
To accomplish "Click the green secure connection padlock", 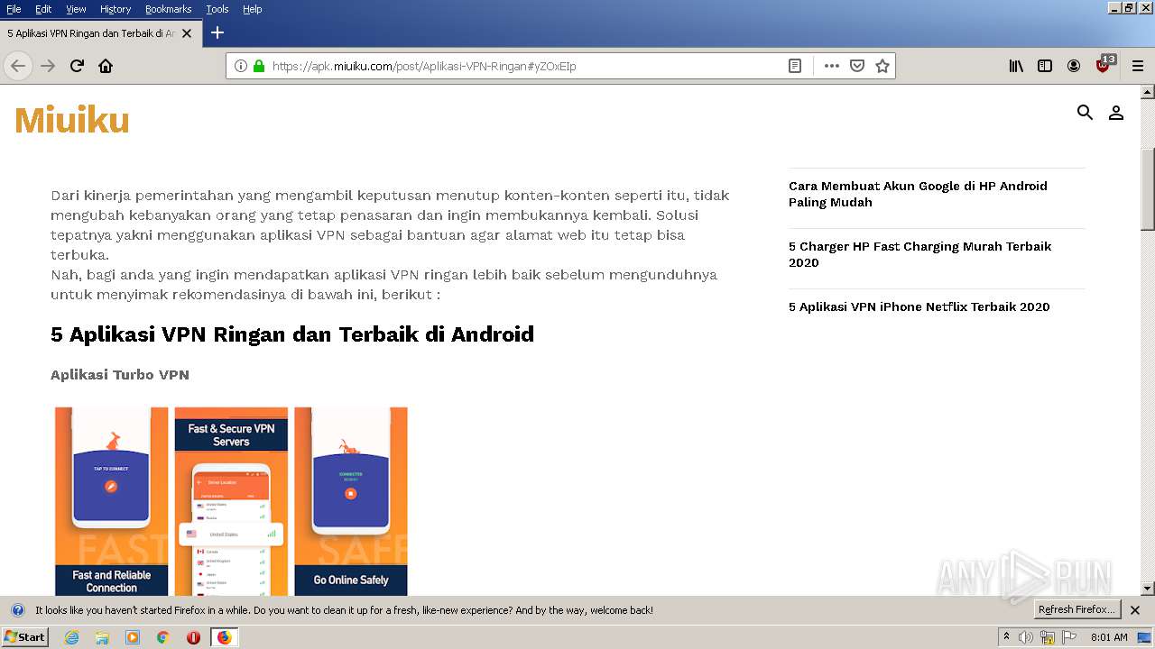I will (259, 66).
